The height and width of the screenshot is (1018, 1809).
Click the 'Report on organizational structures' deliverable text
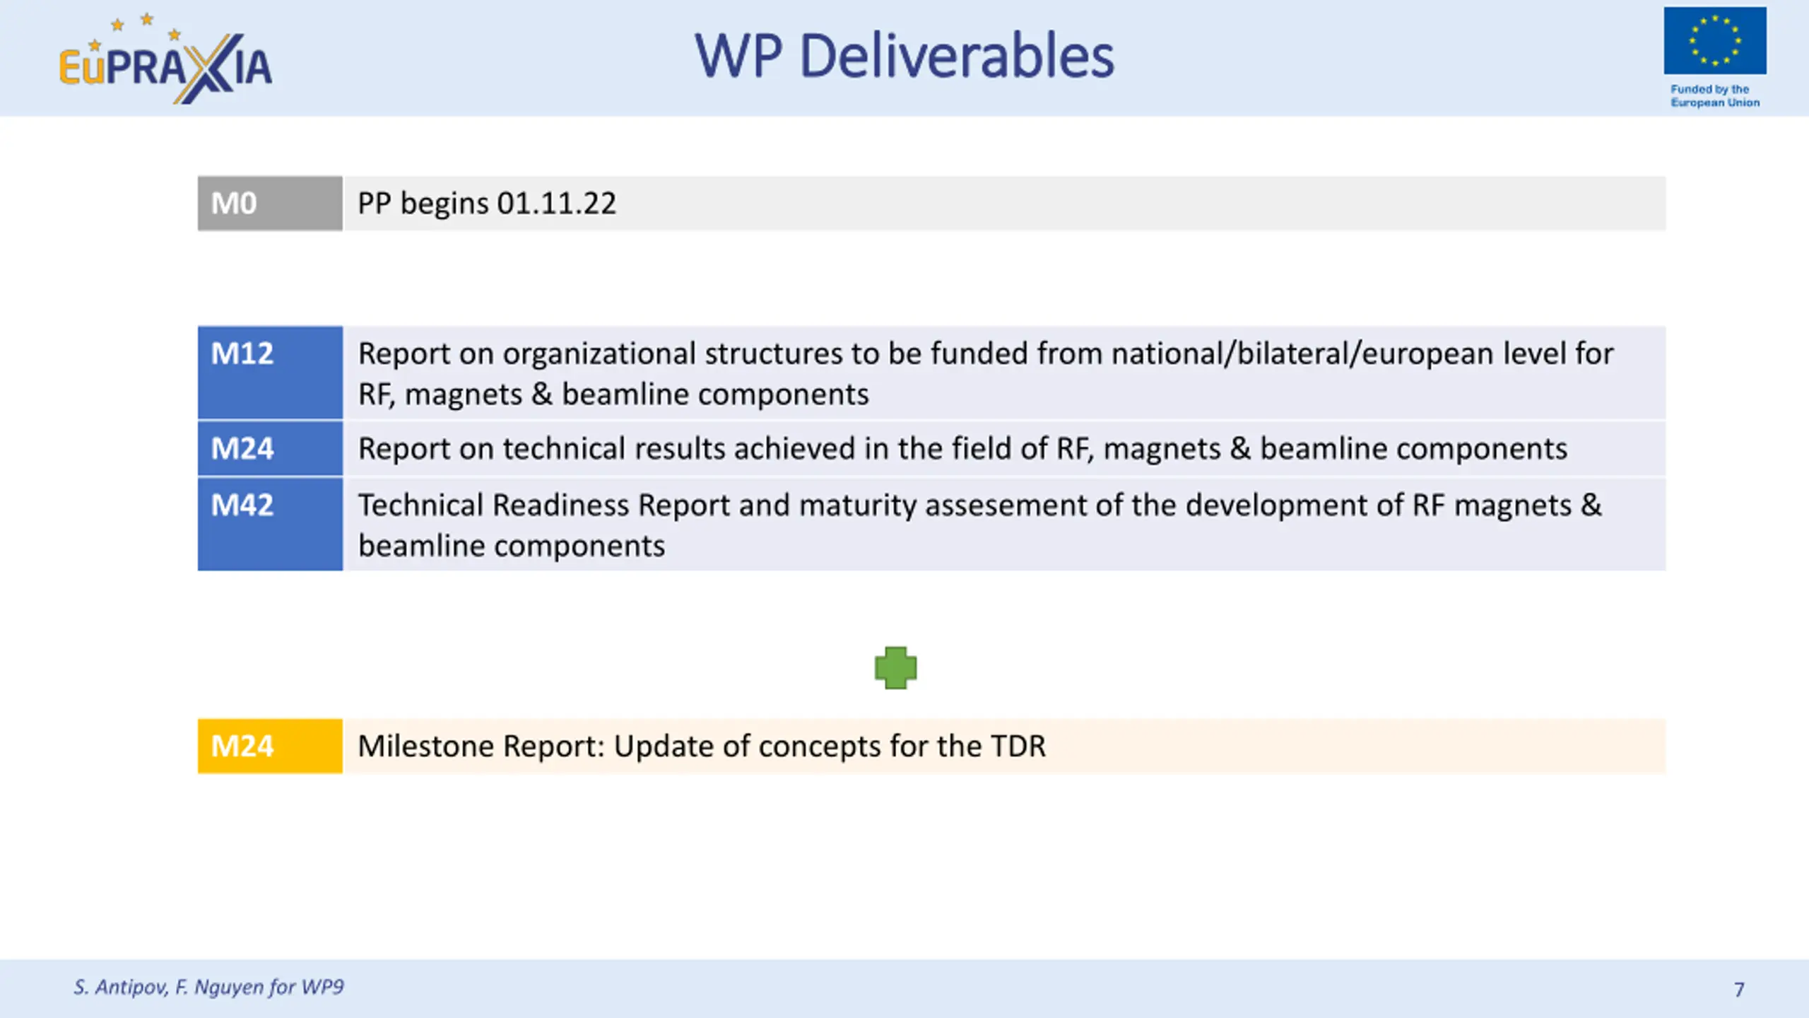986,373
